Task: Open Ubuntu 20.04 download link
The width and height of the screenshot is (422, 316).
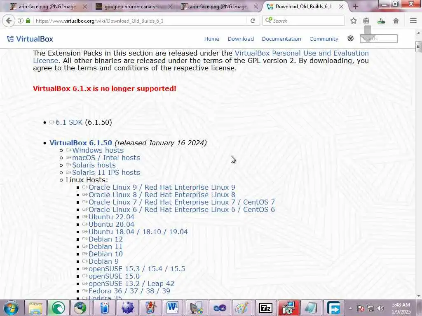Action: tap(111, 224)
